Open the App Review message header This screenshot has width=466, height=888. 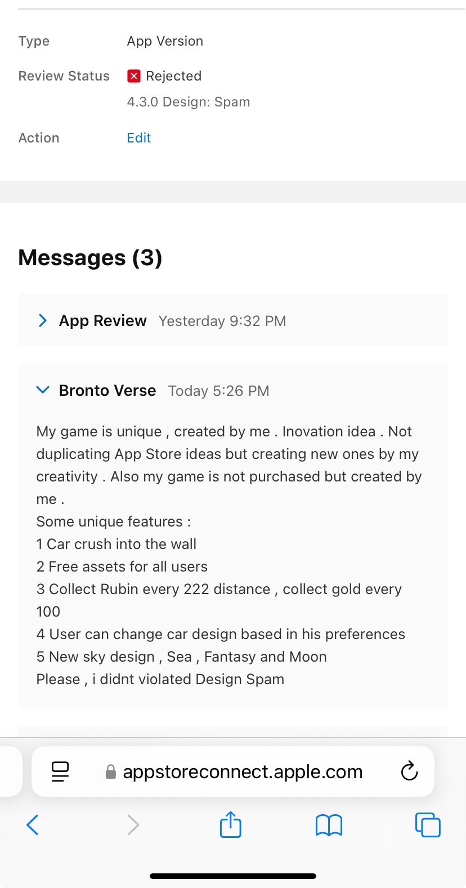233,320
